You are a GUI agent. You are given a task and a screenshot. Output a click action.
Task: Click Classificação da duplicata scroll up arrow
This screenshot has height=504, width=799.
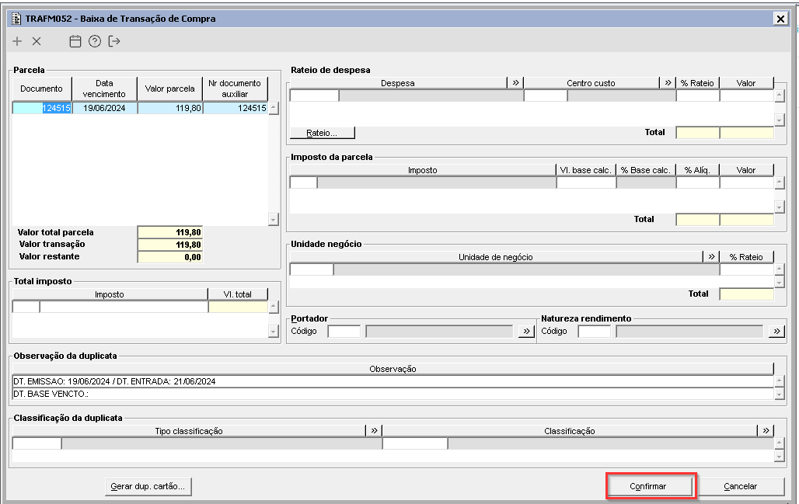pyautogui.click(x=779, y=443)
